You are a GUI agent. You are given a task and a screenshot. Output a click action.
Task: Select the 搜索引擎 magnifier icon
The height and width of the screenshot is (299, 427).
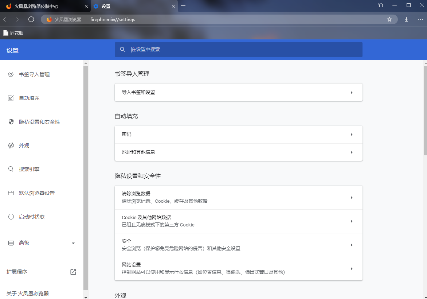(11, 169)
